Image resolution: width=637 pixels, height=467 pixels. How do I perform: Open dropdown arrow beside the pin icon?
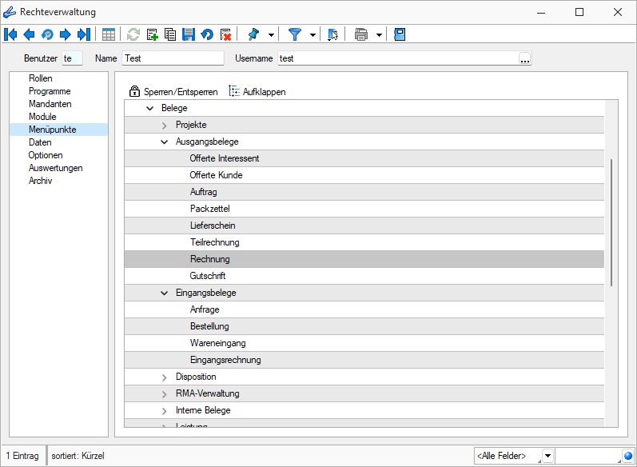[272, 34]
